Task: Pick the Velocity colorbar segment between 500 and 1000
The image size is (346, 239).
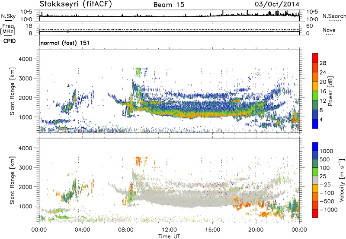Action: click(315, 155)
